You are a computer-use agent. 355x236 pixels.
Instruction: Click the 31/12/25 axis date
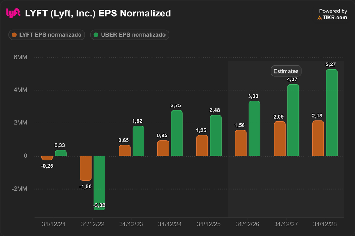(209, 224)
